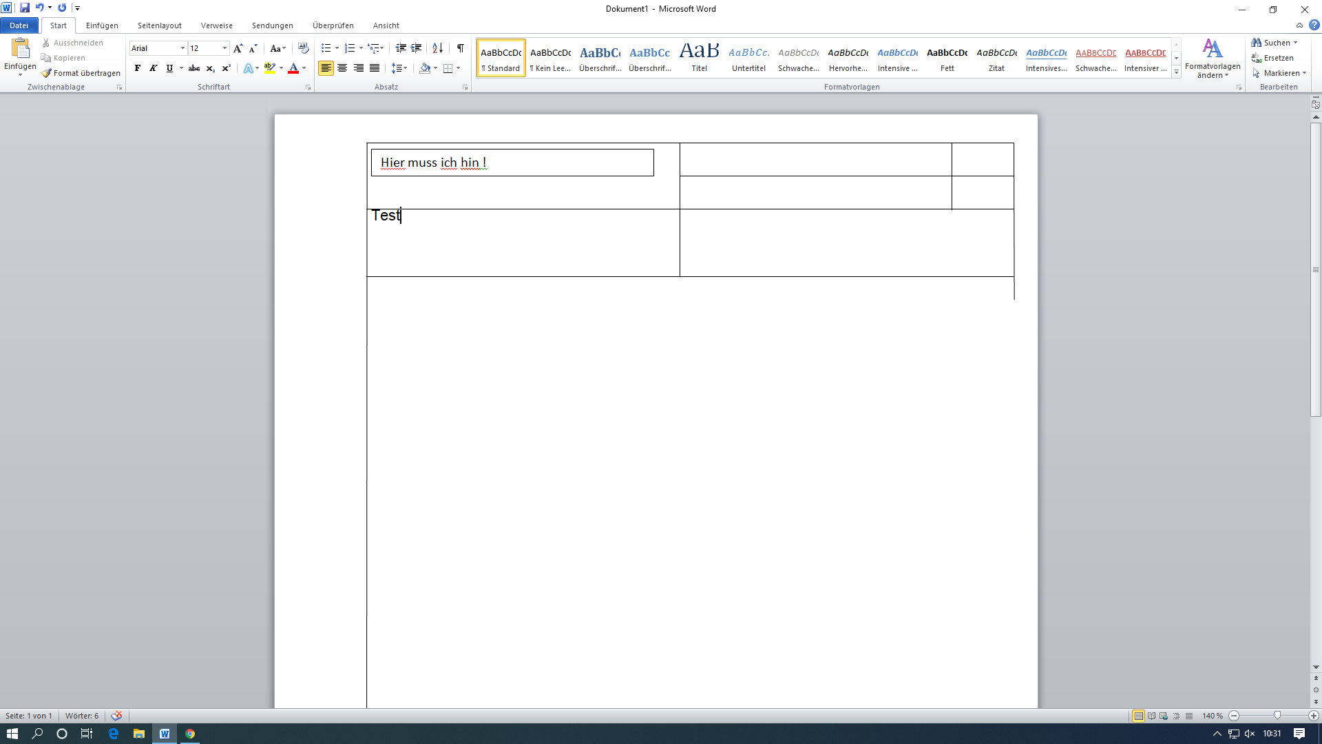Open the font size 12 dropdown

tap(224, 48)
